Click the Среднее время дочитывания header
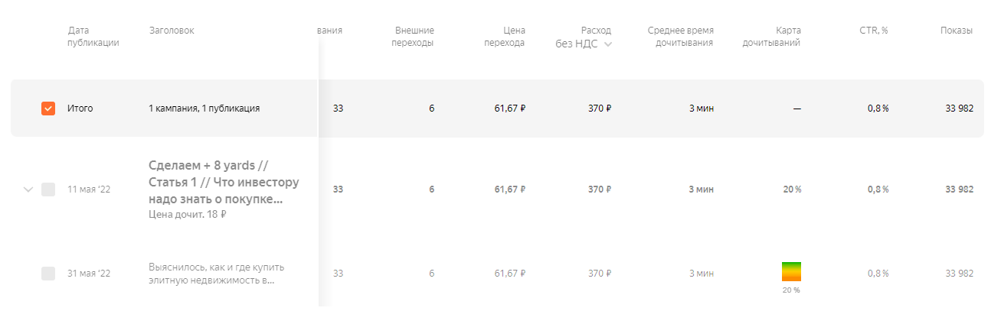Viewport: 1001px width, 324px height. click(680, 37)
